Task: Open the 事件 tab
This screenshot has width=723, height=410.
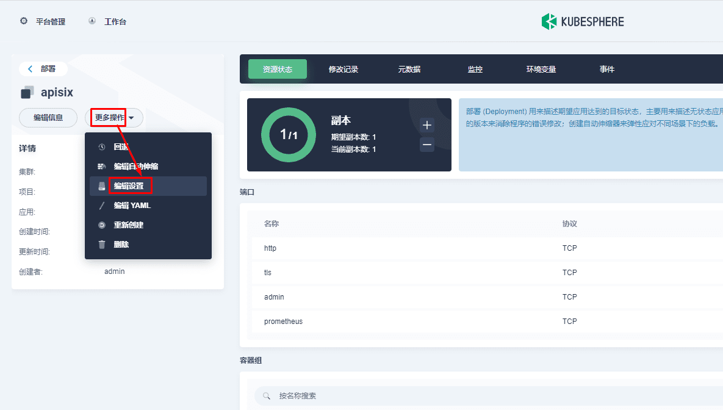Action: click(607, 69)
